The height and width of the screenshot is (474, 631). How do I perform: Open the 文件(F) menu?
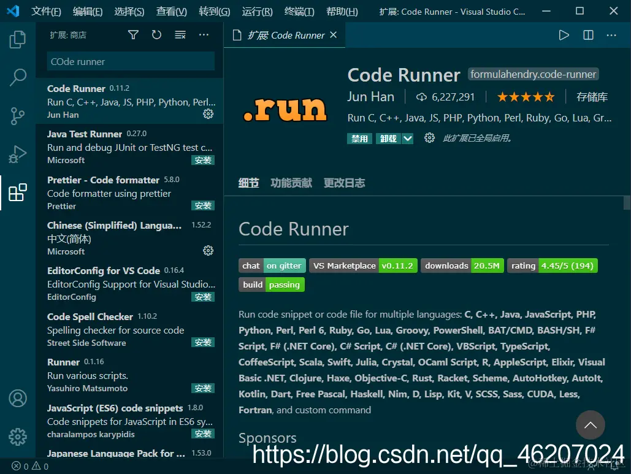point(46,11)
